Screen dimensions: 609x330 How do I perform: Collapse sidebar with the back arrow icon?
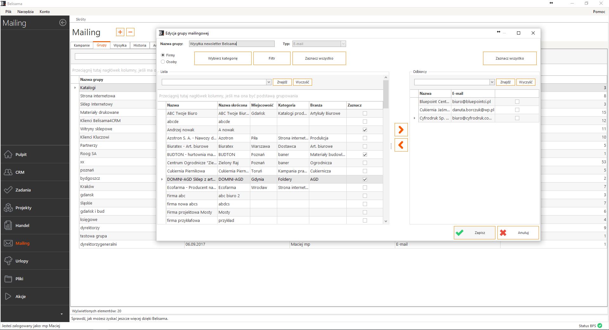coord(63,23)
